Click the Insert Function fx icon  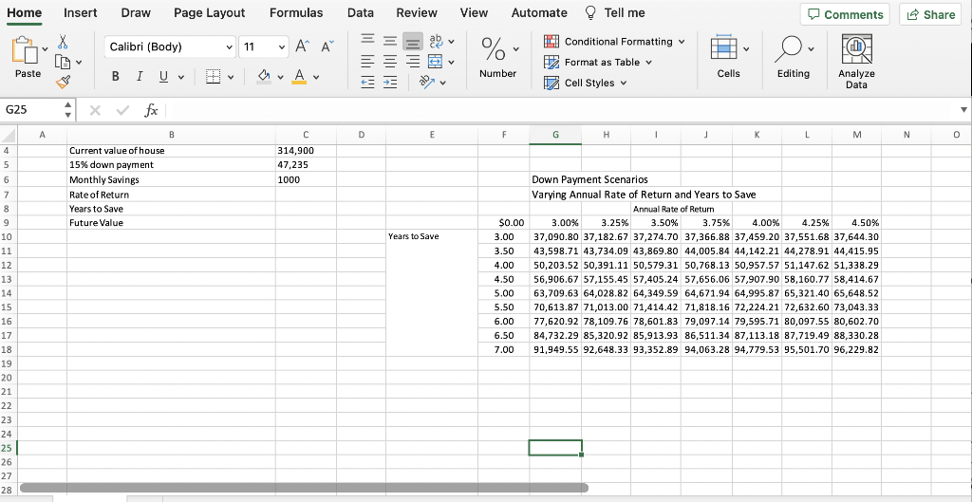tap(151, 110)
